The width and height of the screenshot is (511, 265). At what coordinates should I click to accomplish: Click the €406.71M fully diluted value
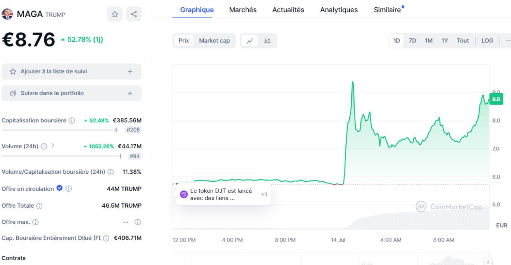128,238
